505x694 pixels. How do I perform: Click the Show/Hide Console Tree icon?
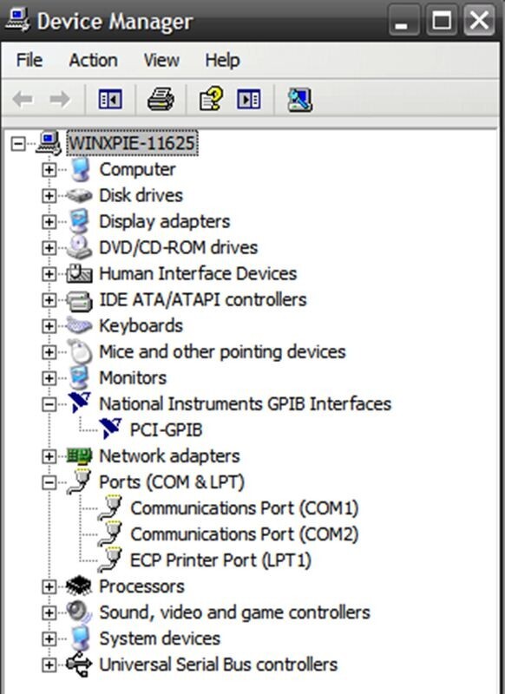110,99
